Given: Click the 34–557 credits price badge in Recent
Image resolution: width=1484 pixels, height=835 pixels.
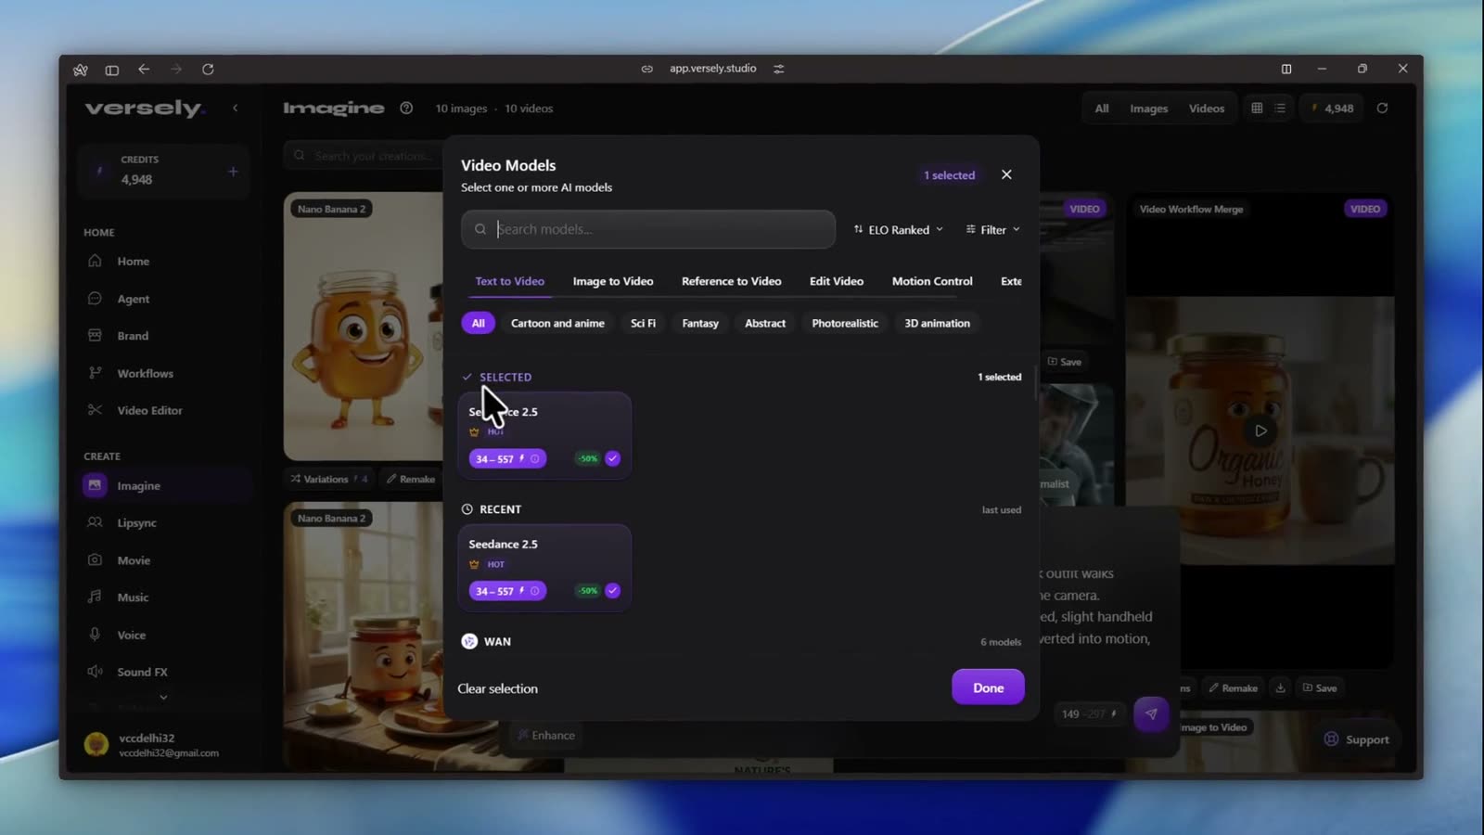Looking at the screenshot, I should click(x=507, y=591).
